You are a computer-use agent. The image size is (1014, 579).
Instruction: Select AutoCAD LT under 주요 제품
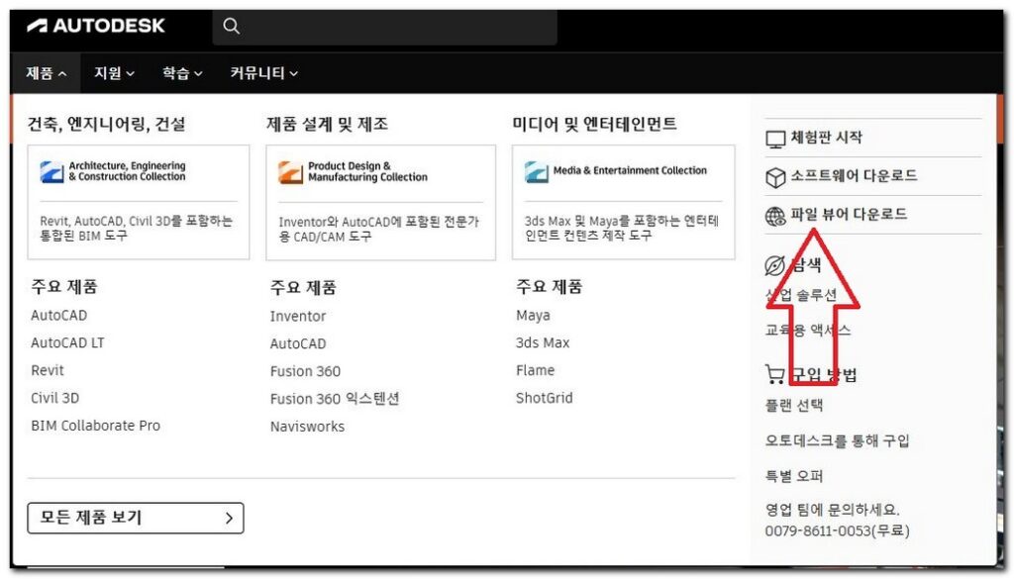click(x=67, y=342)
